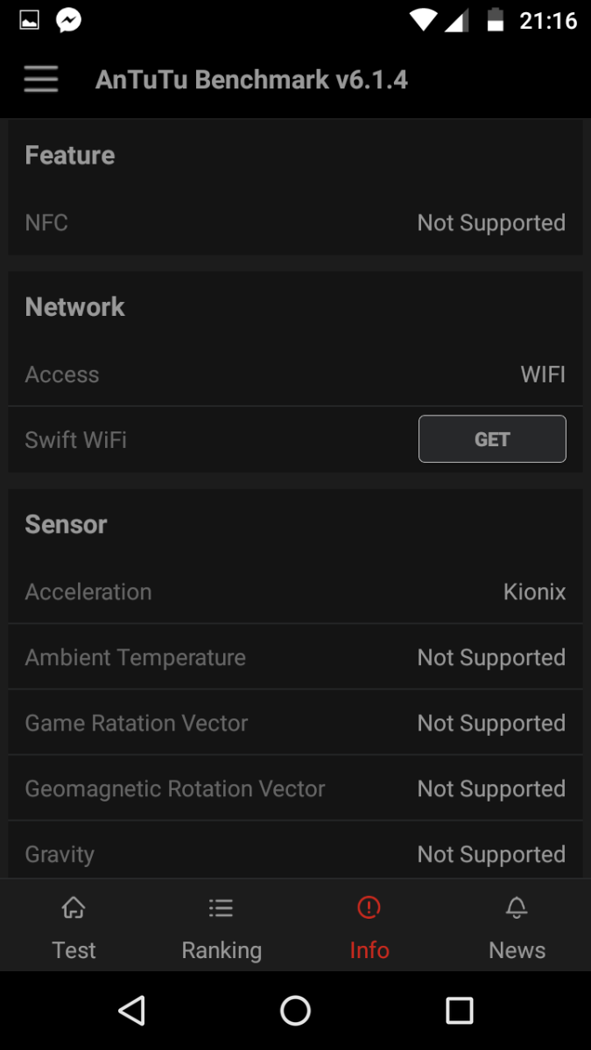Viewport: 591px width, 1050px height.
Task: Tap the Ranking list icon
Action: pyautogui.click(x=221, y=908)
